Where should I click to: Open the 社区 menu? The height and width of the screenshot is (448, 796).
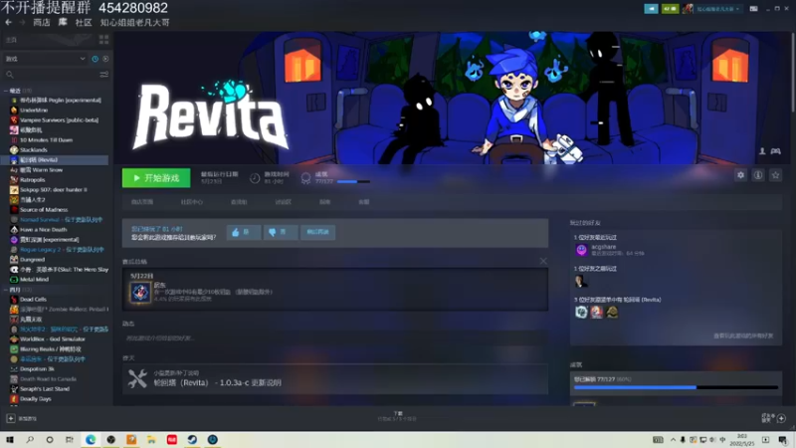pyautogui.click(x=84, y=22)
